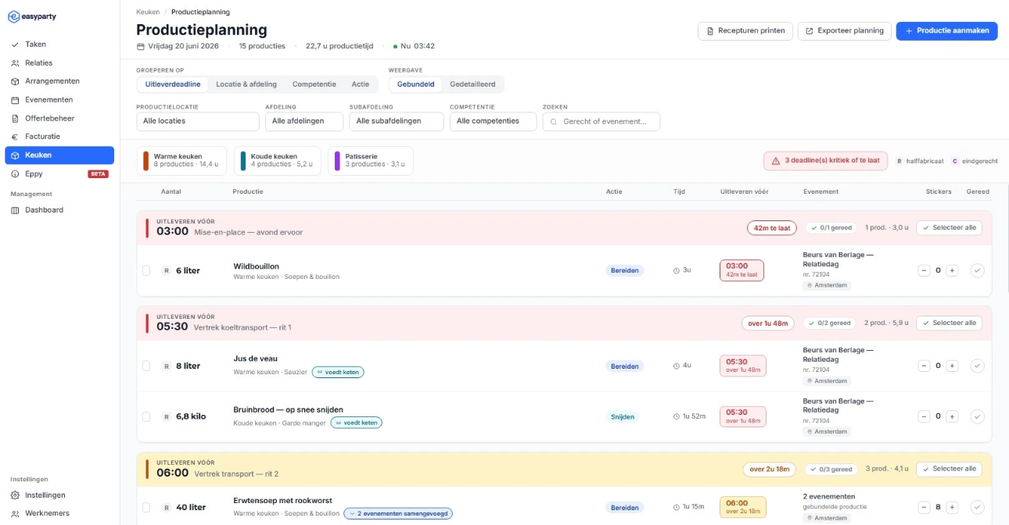Click the Eppy robot icon
Screen dimensions: 1009x525
(15, 173)
